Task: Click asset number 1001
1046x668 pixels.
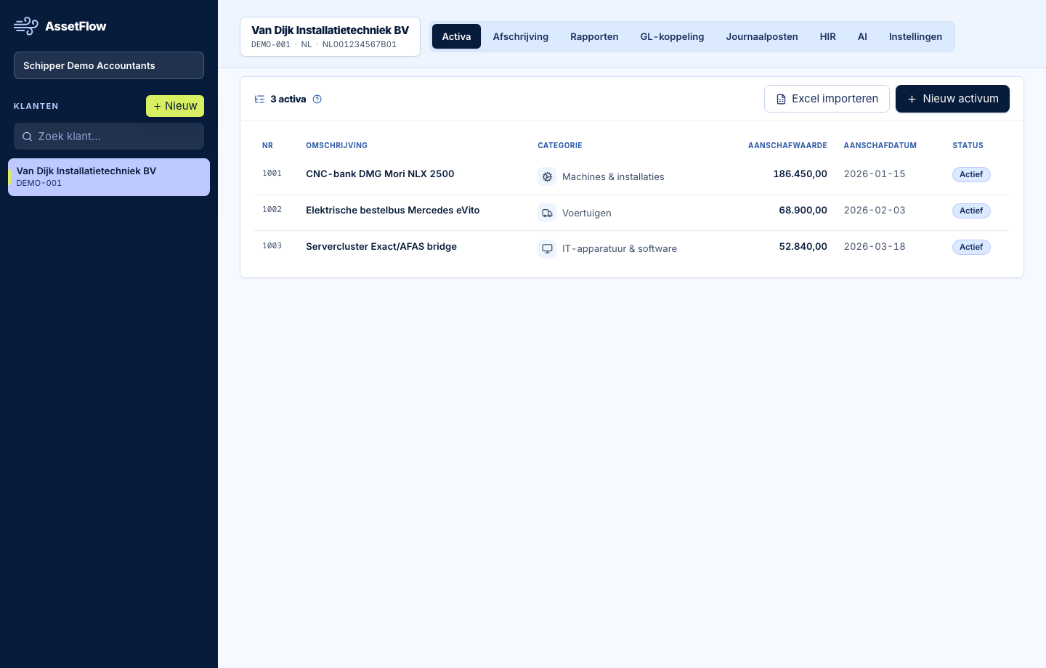Action: coord(272,174)
